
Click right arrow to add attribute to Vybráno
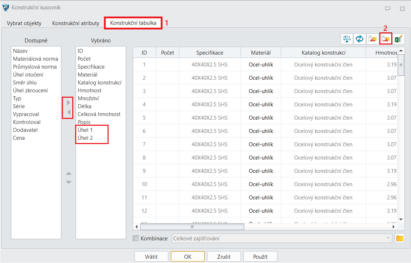coord(69,103)
